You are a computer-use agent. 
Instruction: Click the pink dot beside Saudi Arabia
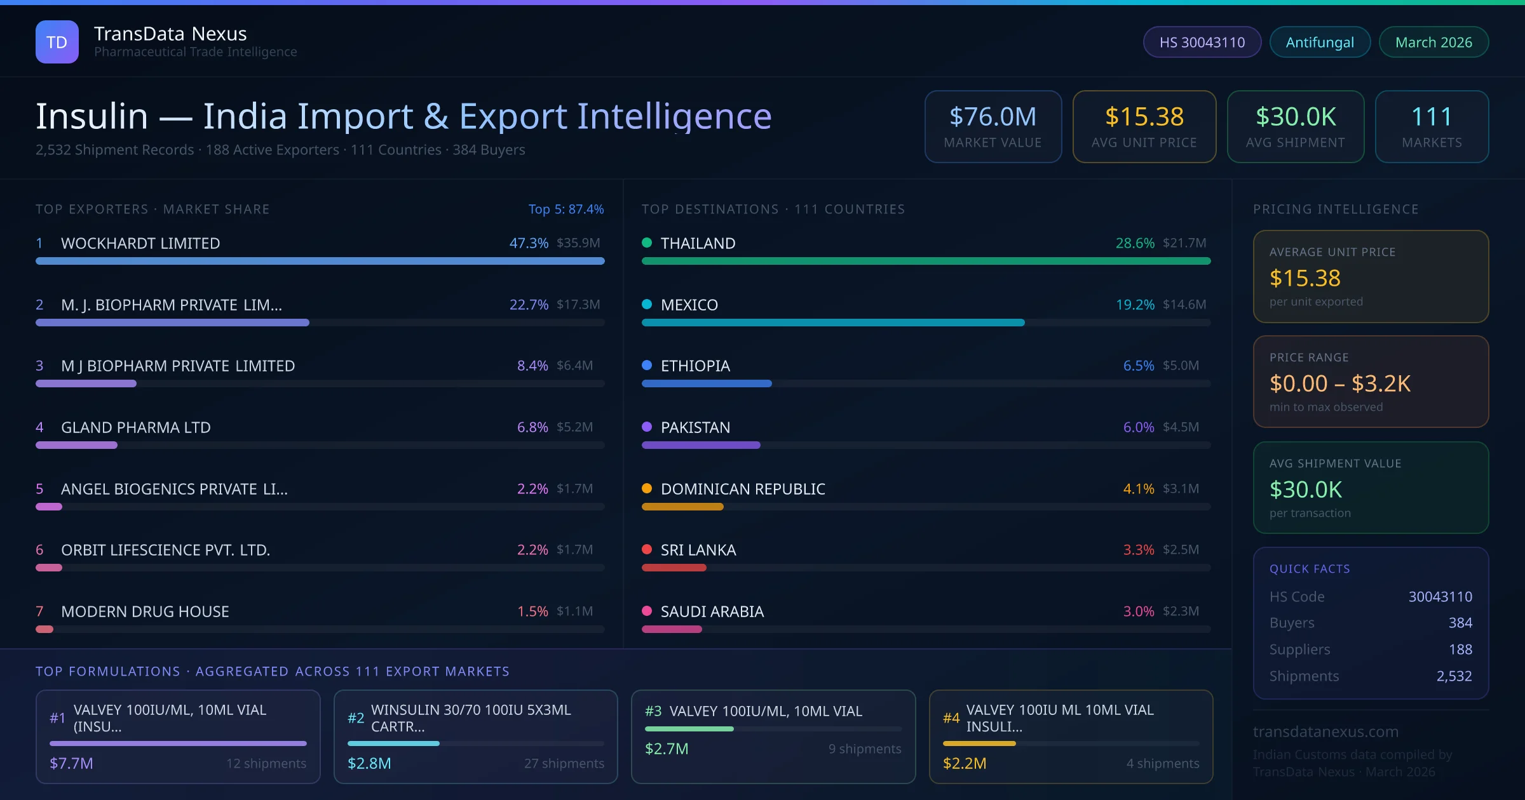pyautogui.click(x=647, y=611)
